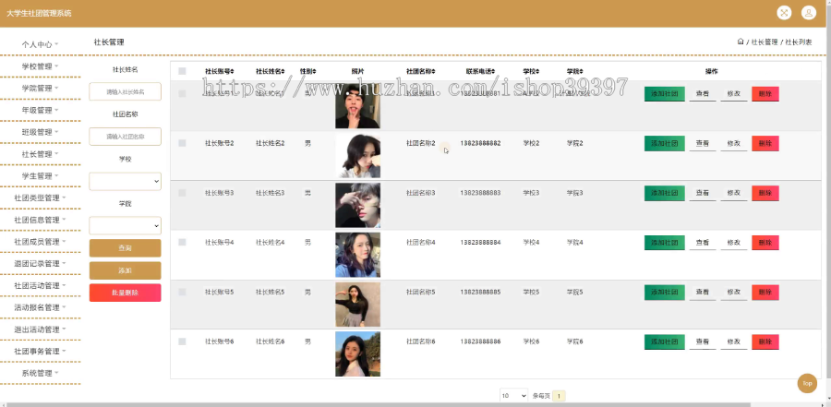Open photo thumbnail of 社长账号3
Screen dimensions: 831x407
pos(357,206)
